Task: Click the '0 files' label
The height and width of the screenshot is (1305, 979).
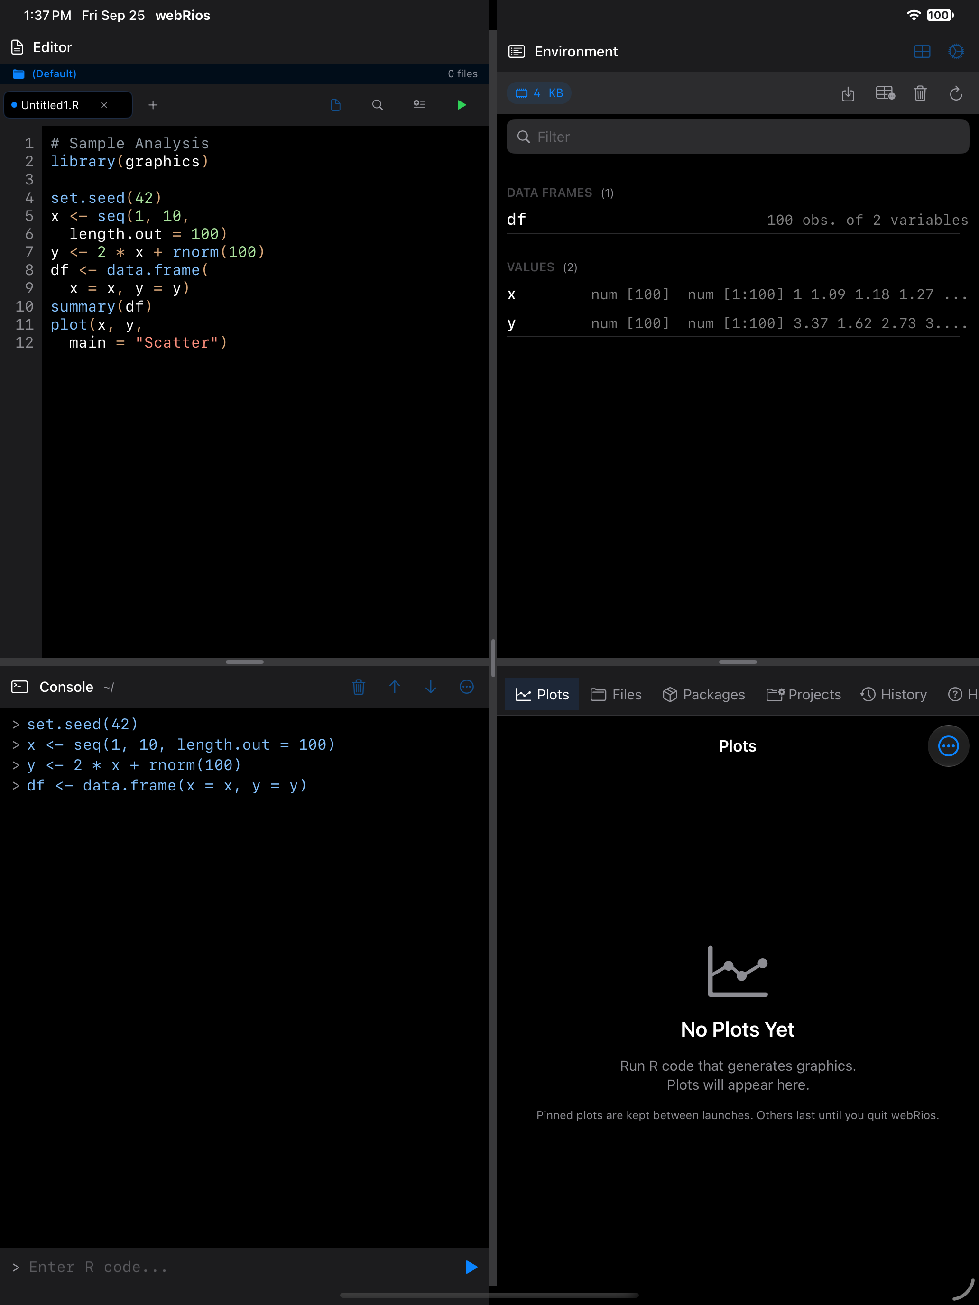Action: 462,74
